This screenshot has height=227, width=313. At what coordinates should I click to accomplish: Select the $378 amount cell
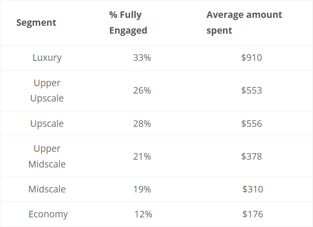click(251, 157)
